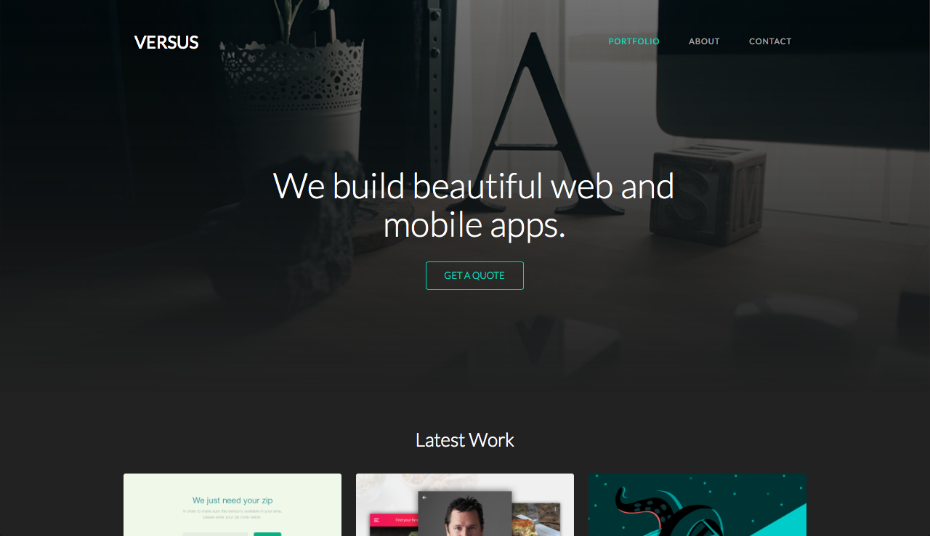Click the hamburger menu icon in pink mockup header
The height and width of the screenshot is (536, 930).
[376, 520]
